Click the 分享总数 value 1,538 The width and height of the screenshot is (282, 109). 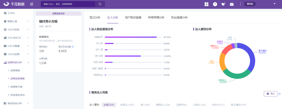click(x=43, y=63)
